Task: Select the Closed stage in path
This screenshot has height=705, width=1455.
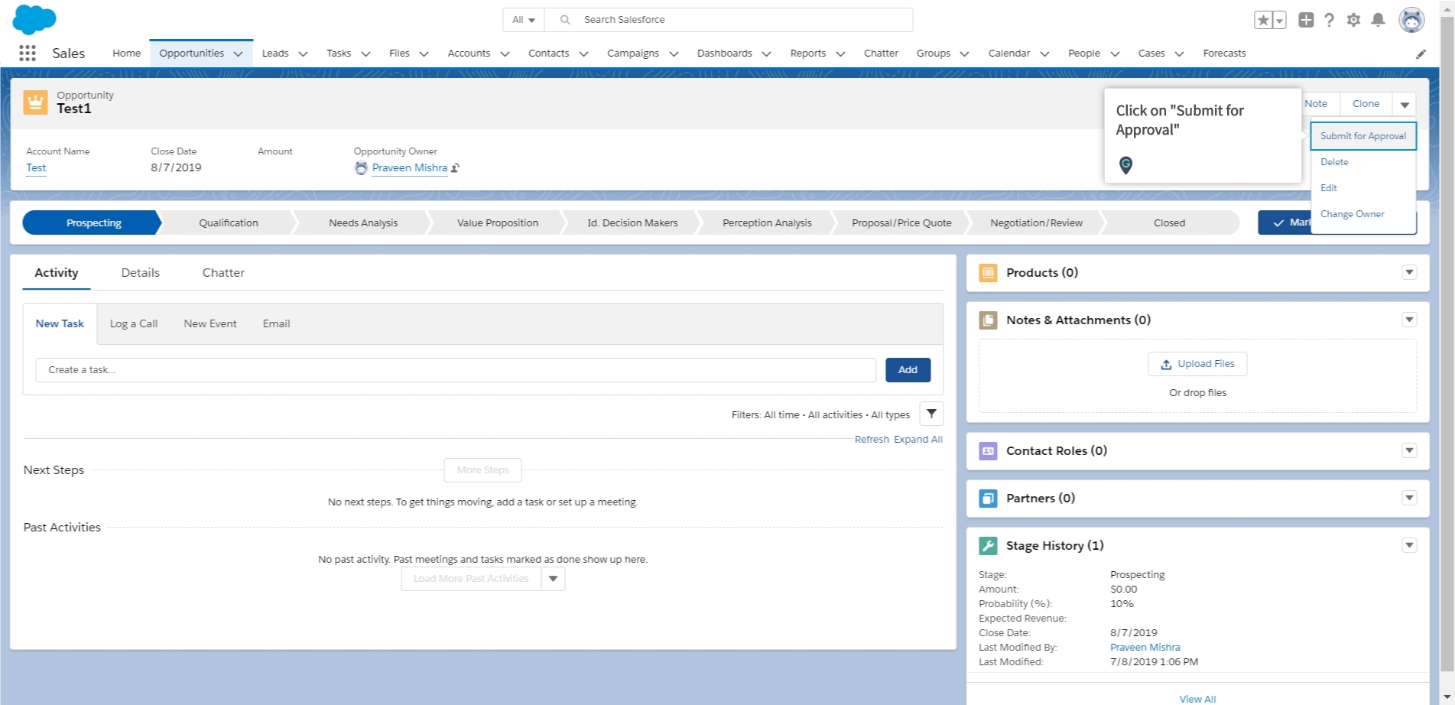Action: point(1169,223)
